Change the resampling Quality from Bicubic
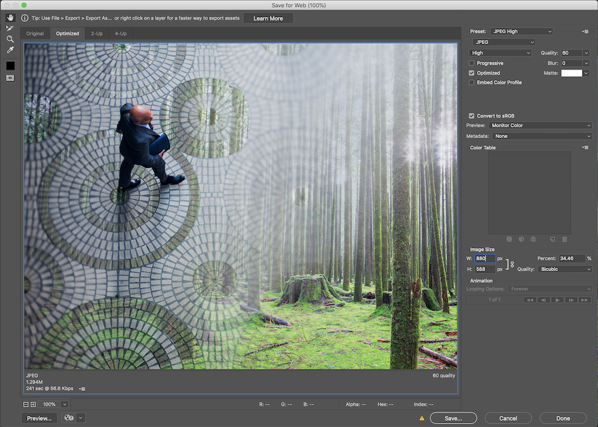 565,269
